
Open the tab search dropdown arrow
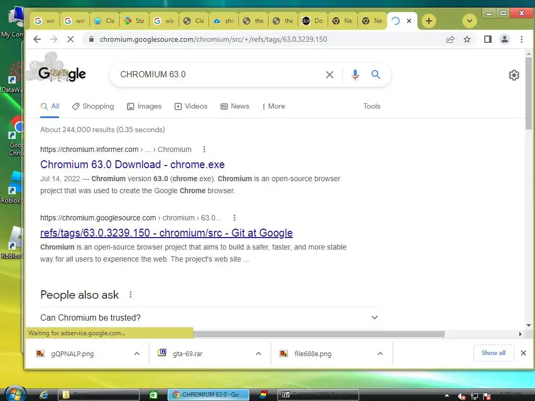[x=470, y=21]
